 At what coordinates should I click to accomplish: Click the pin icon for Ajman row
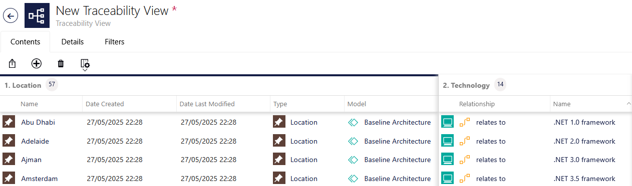[9, 160]
